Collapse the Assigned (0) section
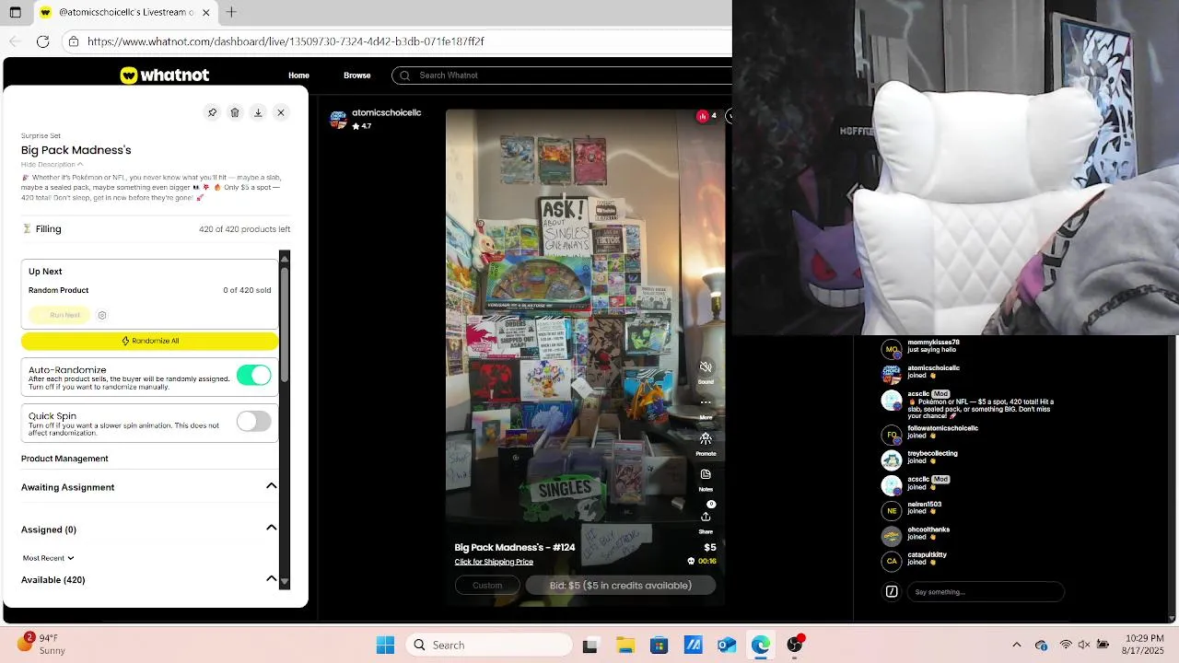 tap(272, 528)
